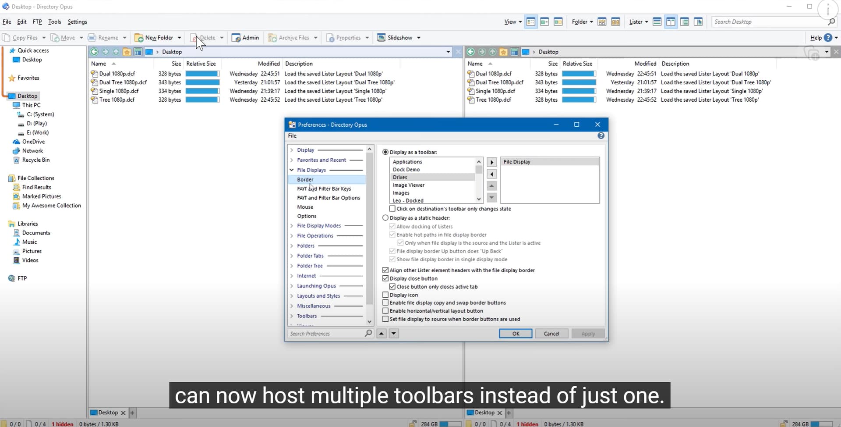Viewport: 841px width, 427px height.
Task: Add selected toolbar with right arrow button
Action: (491, 162)
